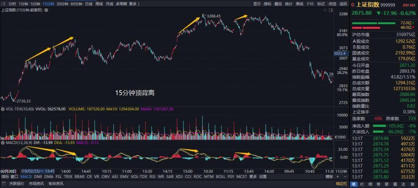Open indicator 设置 settings
The width and height of the screenshot is (418, 188).
click(263, 176)
